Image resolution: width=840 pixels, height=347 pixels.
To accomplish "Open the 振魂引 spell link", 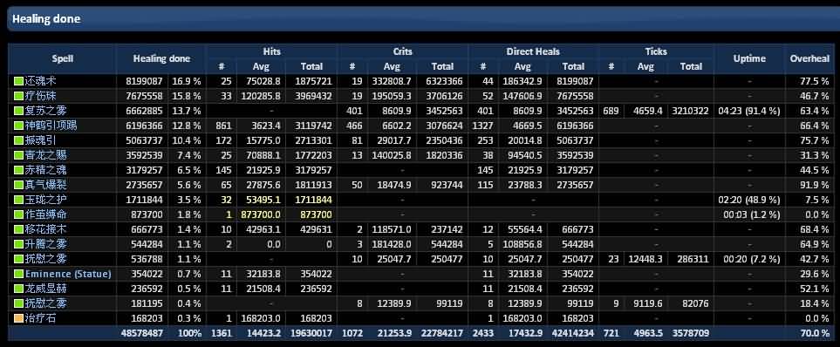I will [x=40, y=140].
